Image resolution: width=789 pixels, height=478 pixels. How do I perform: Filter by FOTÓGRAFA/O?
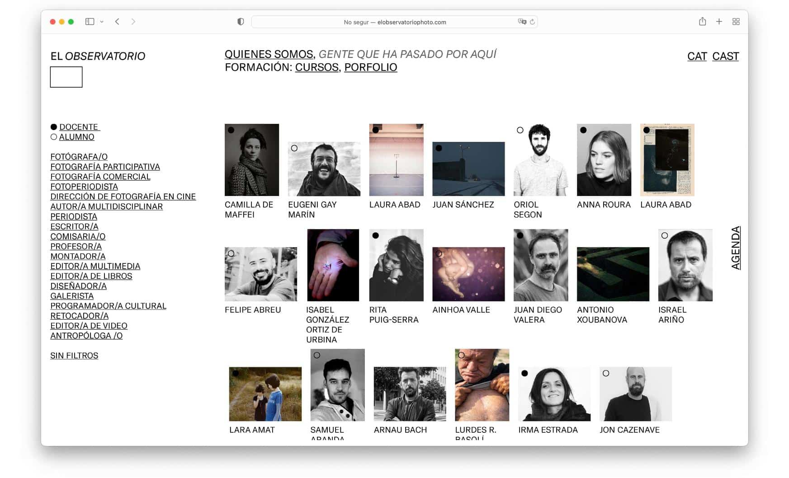[x=79, y=157]
